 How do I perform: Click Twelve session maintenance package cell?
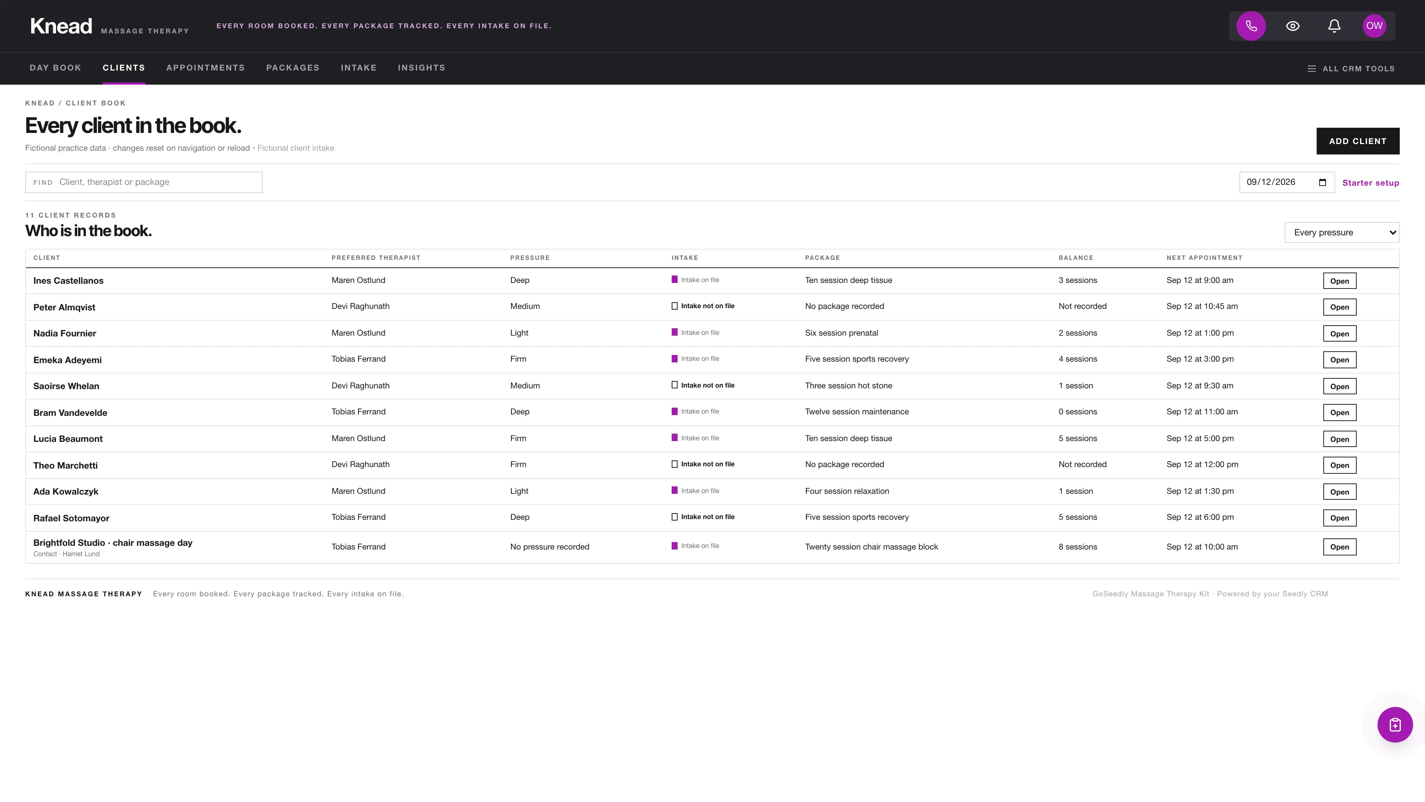[856, 412]
